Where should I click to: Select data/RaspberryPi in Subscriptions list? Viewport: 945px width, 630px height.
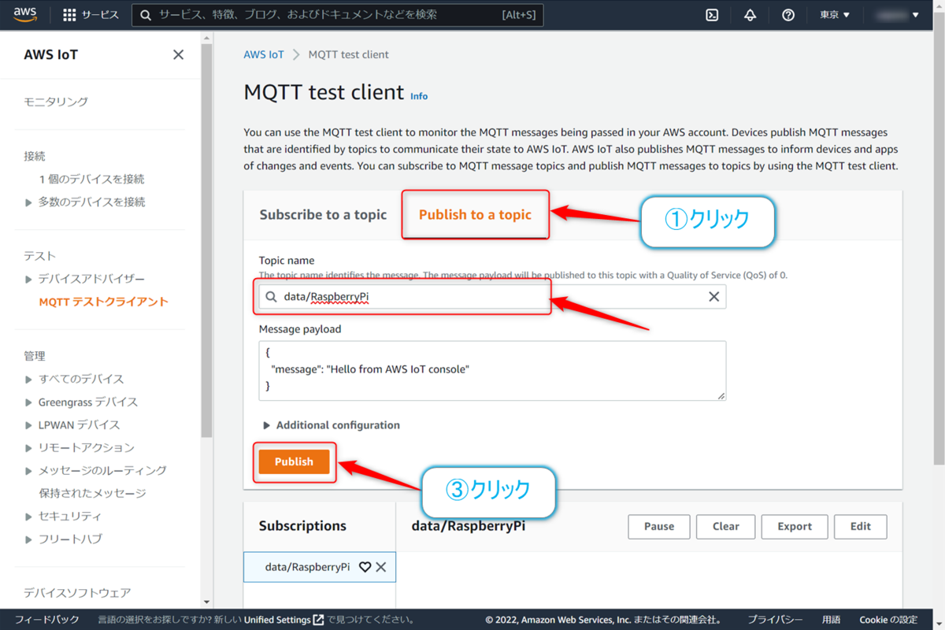click(307, 567)
